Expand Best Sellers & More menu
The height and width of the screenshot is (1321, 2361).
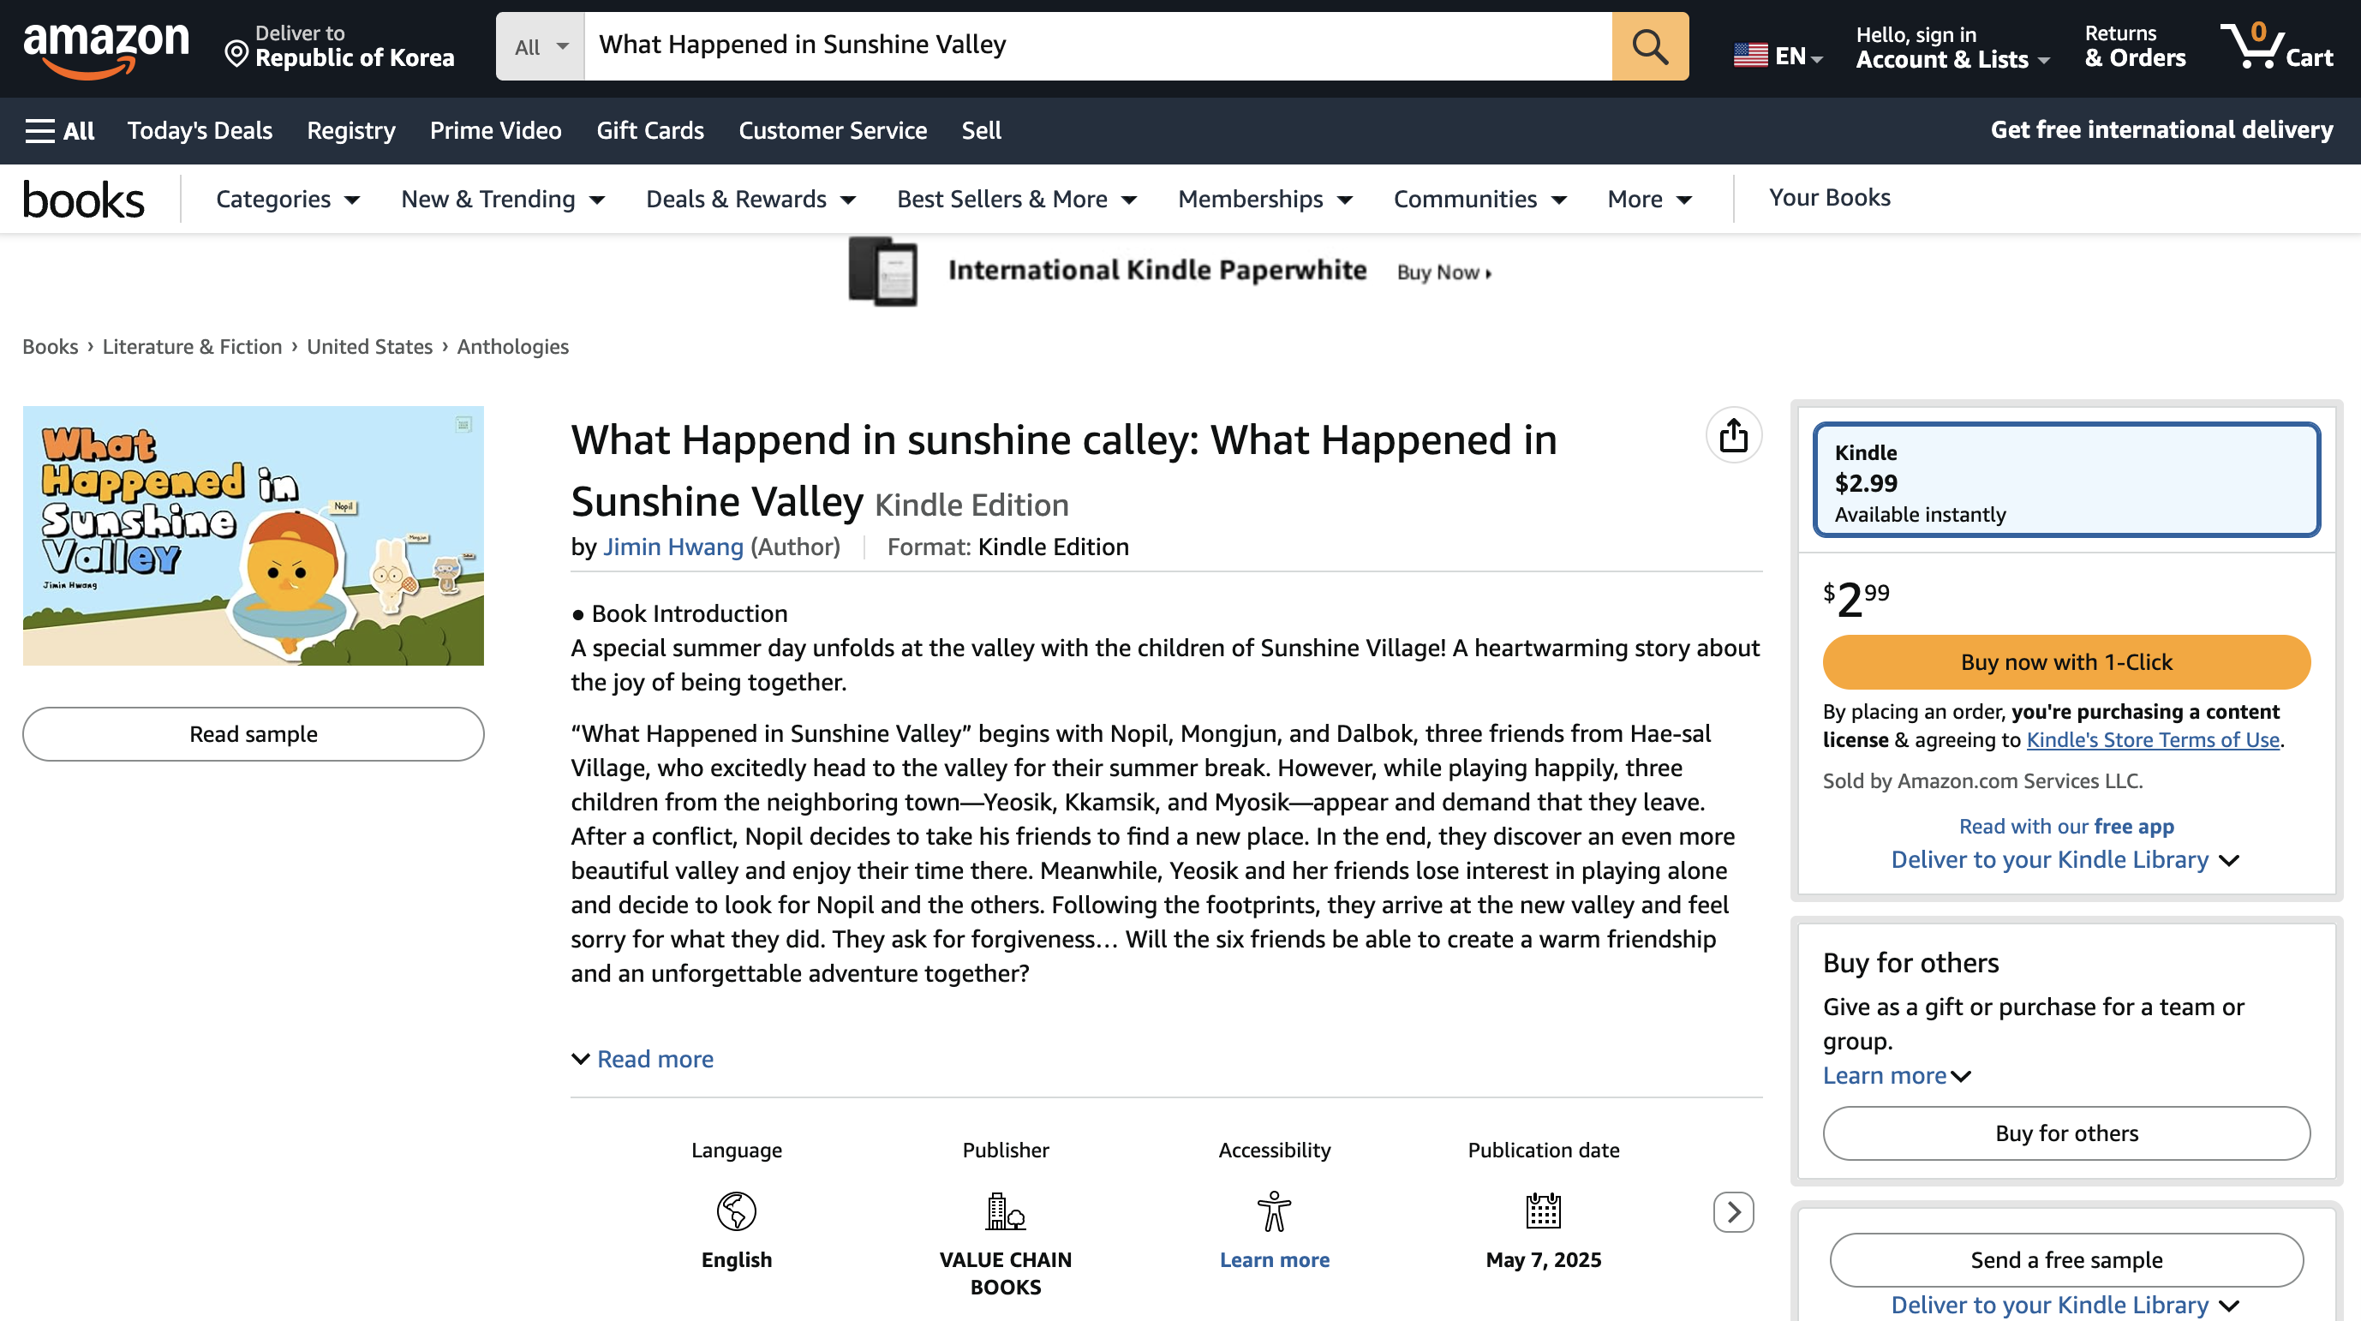(x=1016, y=199)
